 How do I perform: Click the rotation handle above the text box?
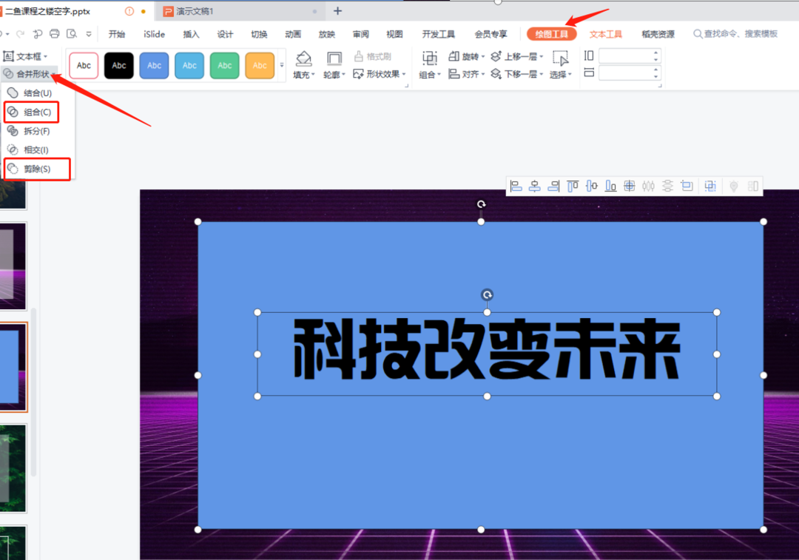click(487, 295)
